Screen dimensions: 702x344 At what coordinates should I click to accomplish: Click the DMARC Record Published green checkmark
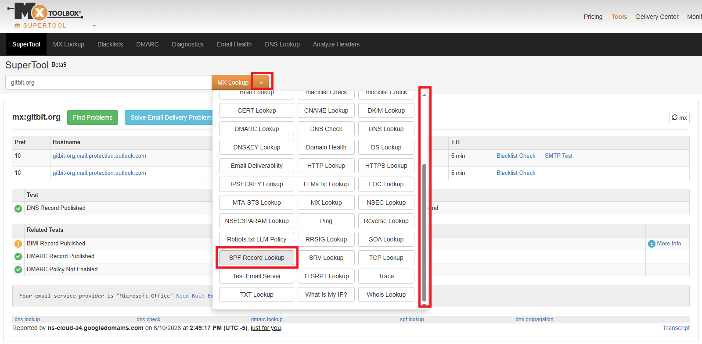coord(18,256)
